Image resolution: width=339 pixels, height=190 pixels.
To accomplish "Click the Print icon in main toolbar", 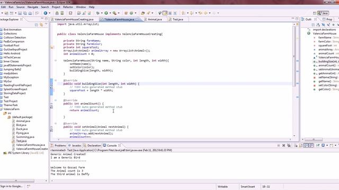I will [30, 13].
